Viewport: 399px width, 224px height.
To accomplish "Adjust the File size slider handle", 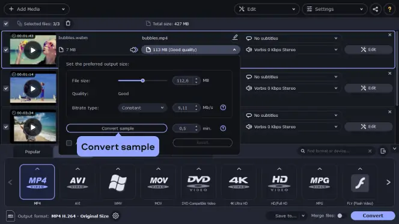I will 143,81.
